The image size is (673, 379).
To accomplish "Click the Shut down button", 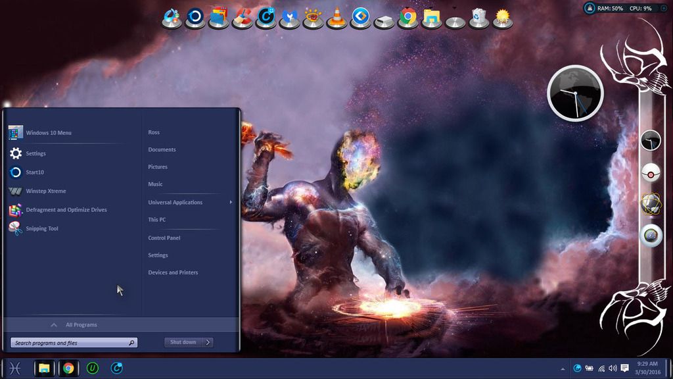I will click(x=184, y=342).
